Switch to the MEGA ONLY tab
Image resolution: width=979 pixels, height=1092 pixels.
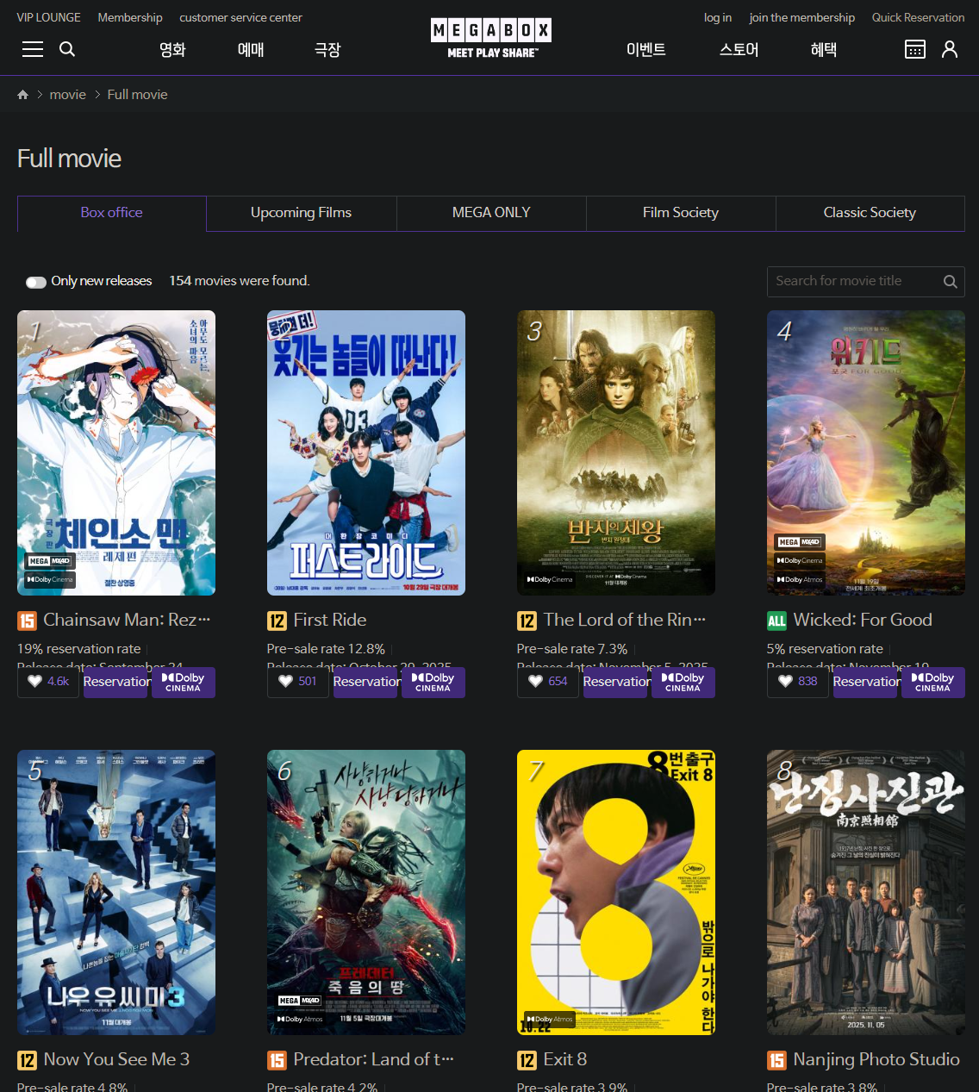491,213
